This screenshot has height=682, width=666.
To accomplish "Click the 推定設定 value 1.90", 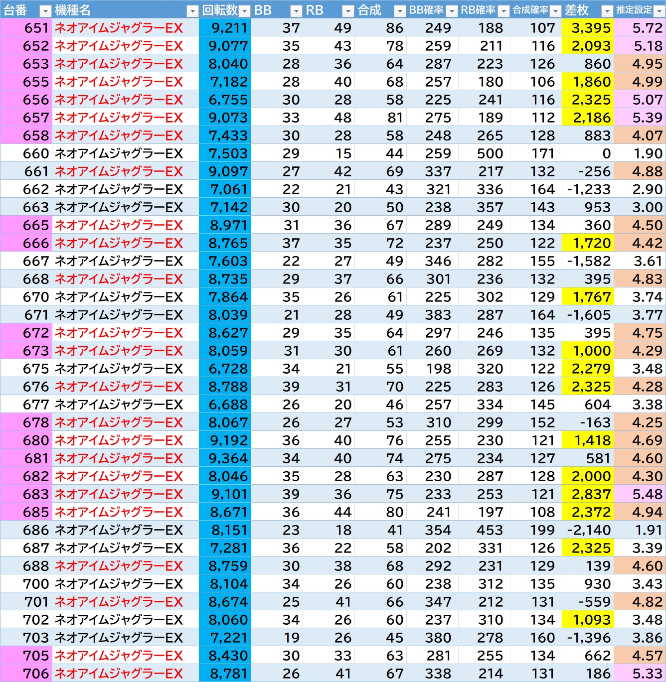I will point(640,153).
